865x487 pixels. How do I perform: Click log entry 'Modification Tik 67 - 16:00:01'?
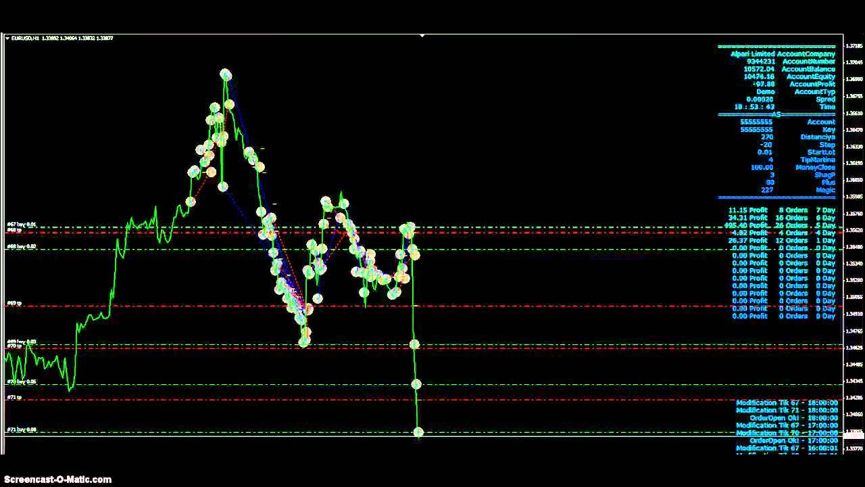(x=787, y=448)
